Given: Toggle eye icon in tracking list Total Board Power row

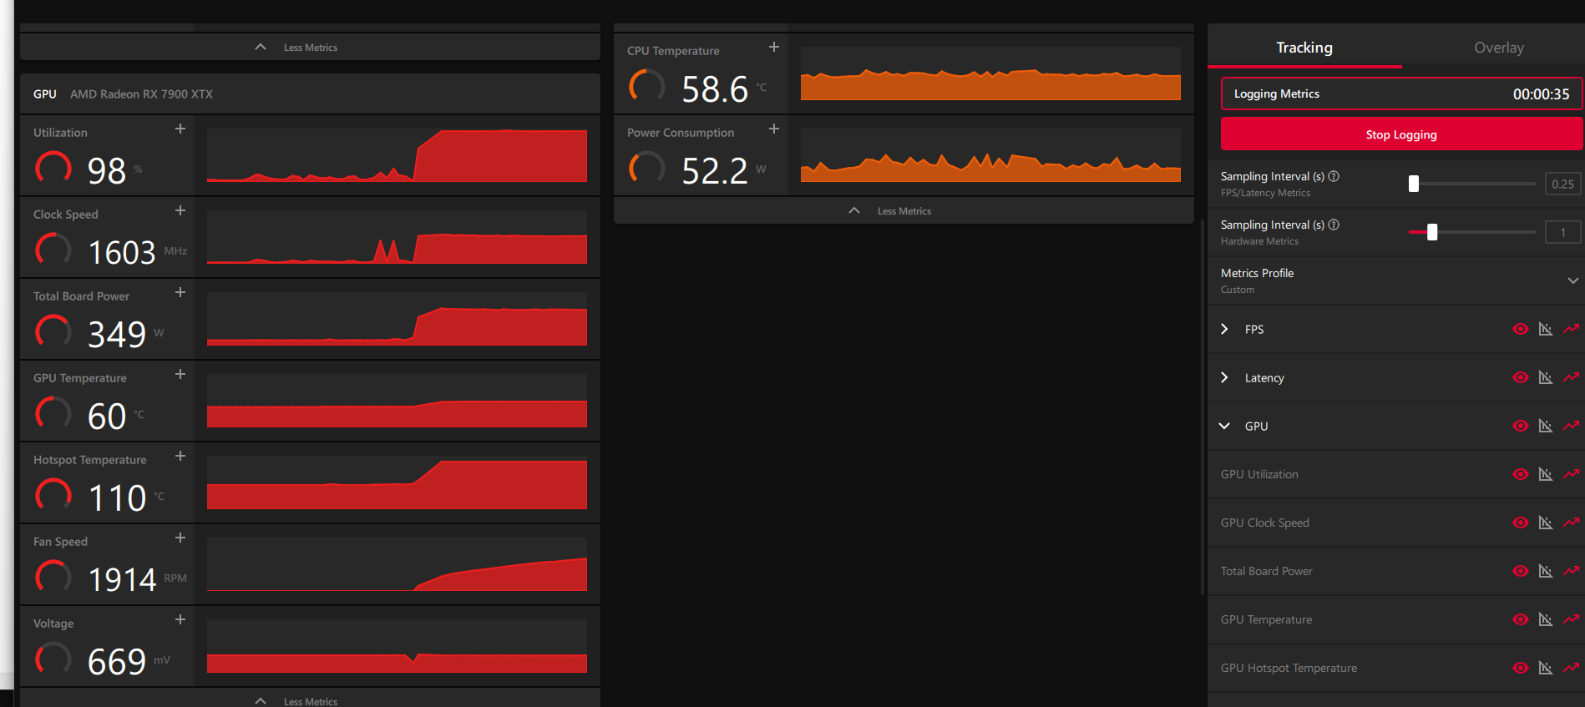Looking at the screenshot, I should point(1521,571).
